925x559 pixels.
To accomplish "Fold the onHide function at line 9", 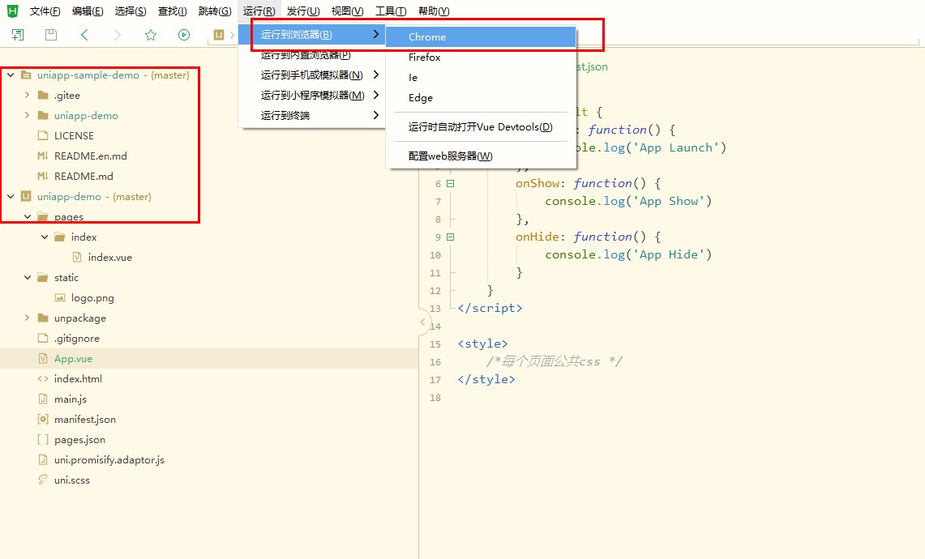I will [450, 237].
